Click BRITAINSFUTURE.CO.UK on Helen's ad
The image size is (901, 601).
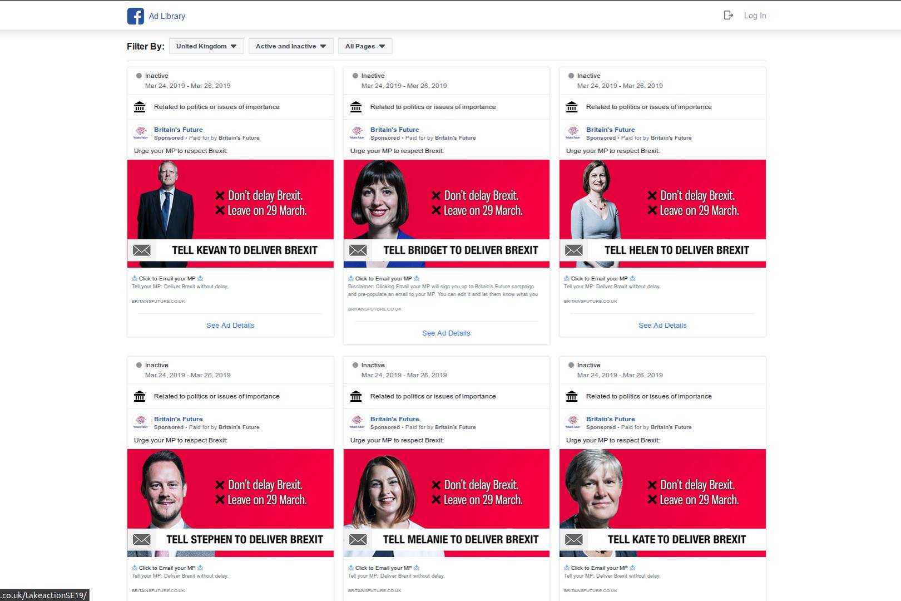[590, 301]
